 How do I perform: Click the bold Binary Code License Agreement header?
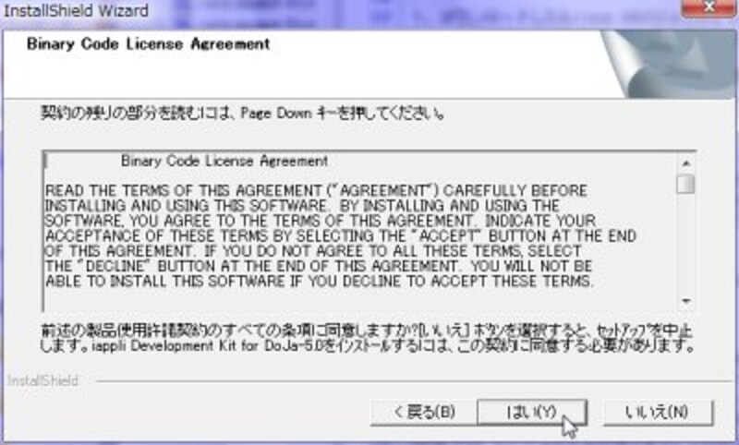[149, 43]
